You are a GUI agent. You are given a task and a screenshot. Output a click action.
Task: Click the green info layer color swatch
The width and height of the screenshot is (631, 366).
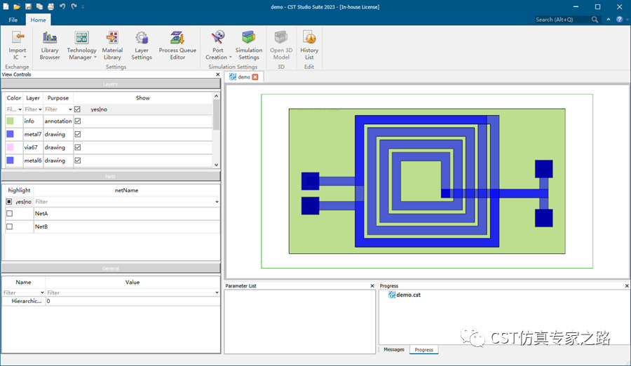(10, 121)
